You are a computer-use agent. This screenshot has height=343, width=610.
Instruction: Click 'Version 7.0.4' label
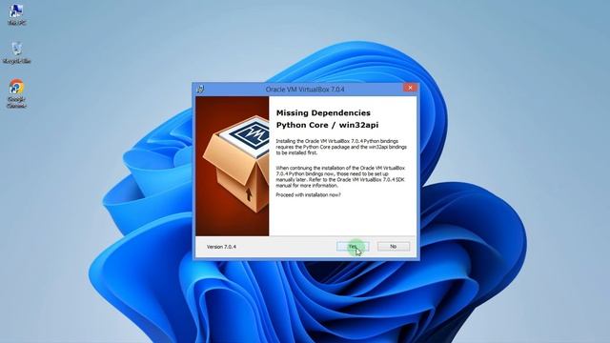(221, 247)
